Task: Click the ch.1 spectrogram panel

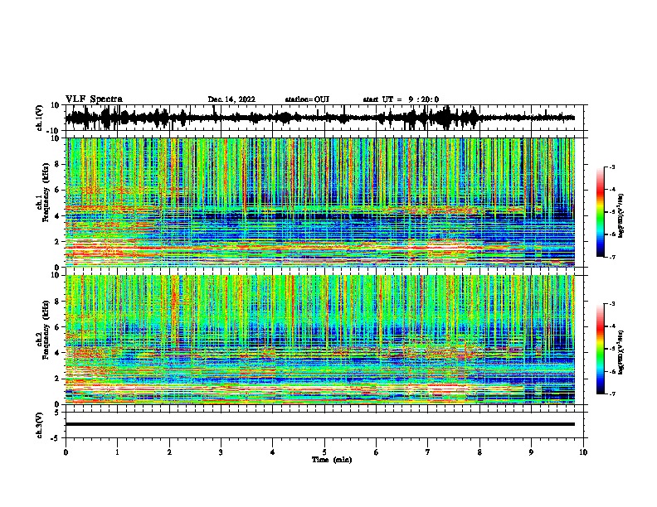Action: (x=320, y=202)
